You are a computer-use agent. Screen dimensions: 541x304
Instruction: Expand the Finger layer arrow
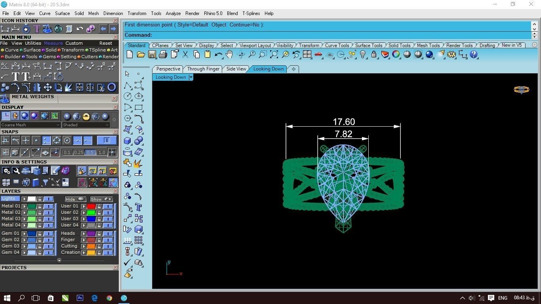(84, 240)
